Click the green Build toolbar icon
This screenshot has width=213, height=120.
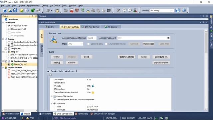point(33,10)
